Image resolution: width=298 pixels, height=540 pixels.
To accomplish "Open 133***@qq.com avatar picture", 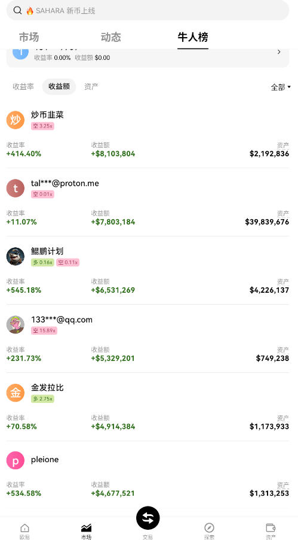I will pos(16,324).
